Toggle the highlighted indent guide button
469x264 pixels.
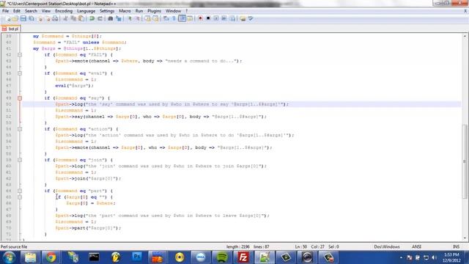coord(182,18)
